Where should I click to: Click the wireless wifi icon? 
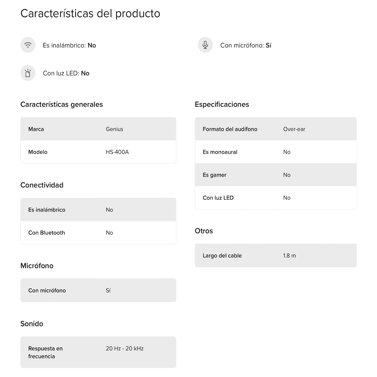[28, 45]
